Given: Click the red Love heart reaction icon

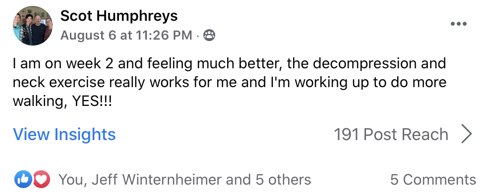Looking at the screenshot, I should coord(42,179).
